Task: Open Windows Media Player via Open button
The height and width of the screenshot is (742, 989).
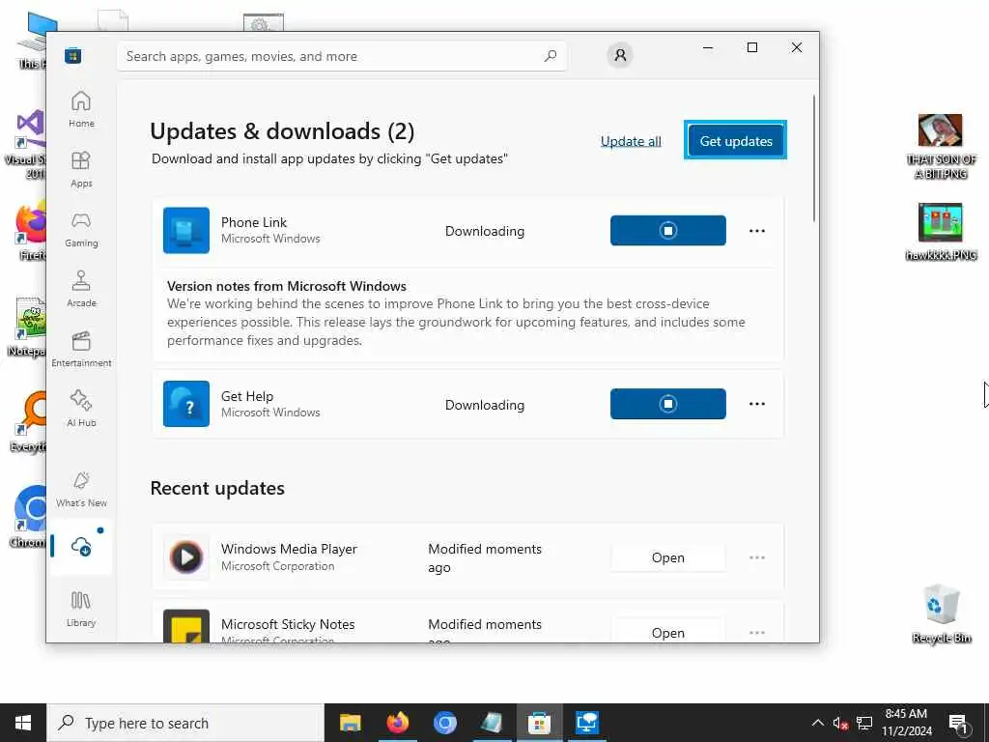Action: tap(668, 557)
